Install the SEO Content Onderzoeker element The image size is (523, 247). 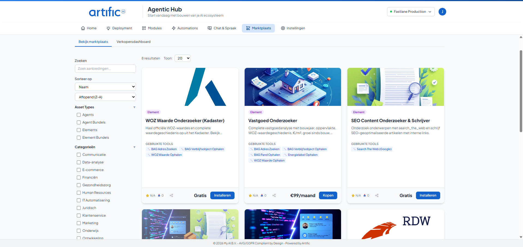(428, 195)
